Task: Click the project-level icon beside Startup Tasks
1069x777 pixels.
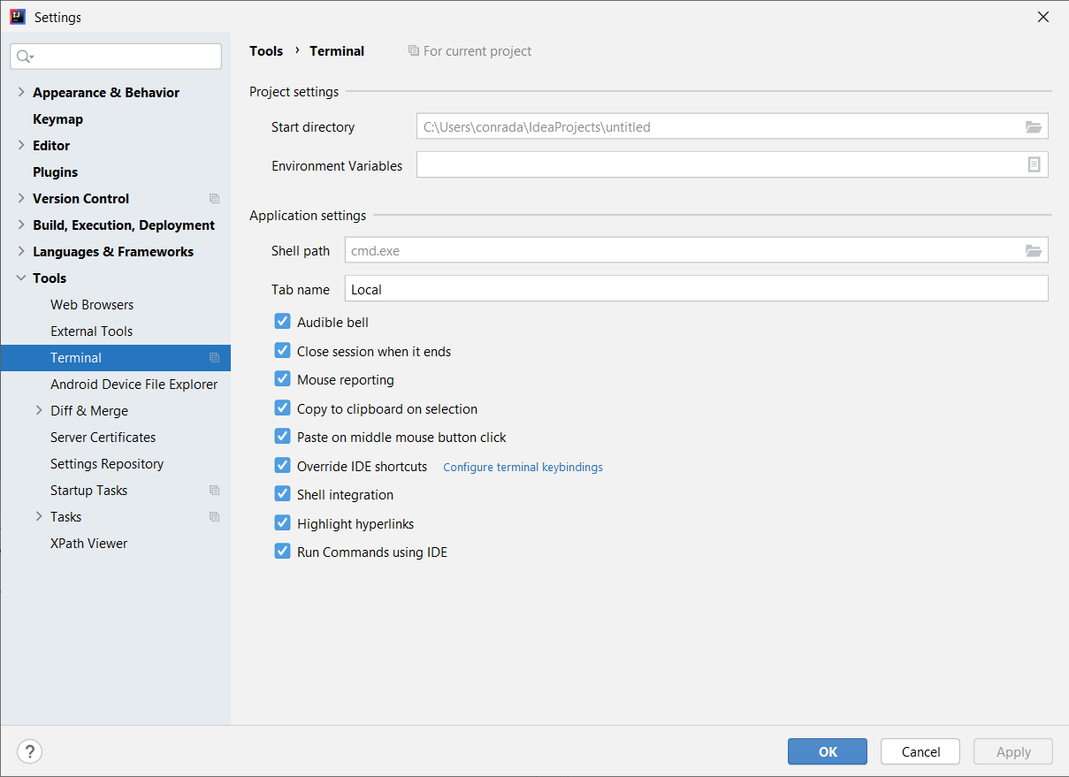Action: (x=214, y=491)
